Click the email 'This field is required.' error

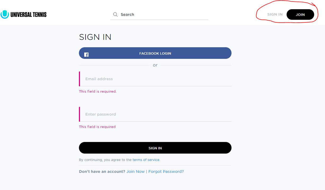98,92
